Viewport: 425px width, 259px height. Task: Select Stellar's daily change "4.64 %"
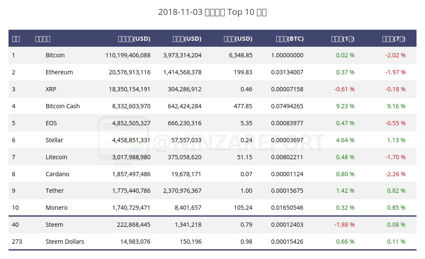click(x=345, y=140)
